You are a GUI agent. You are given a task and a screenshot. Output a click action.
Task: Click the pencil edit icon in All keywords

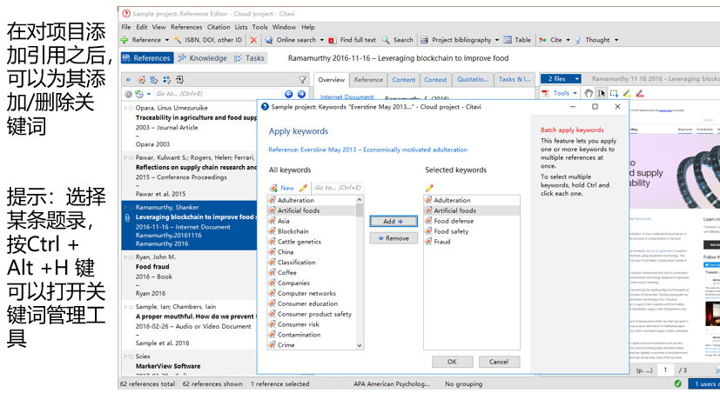point(303,188)
